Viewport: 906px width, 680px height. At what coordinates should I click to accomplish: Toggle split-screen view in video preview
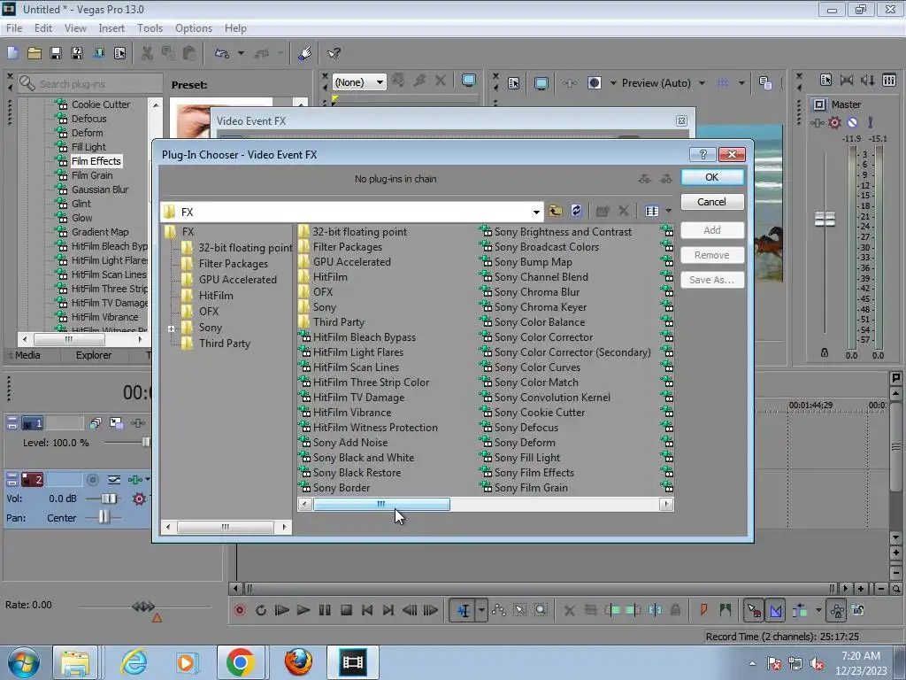594,83
